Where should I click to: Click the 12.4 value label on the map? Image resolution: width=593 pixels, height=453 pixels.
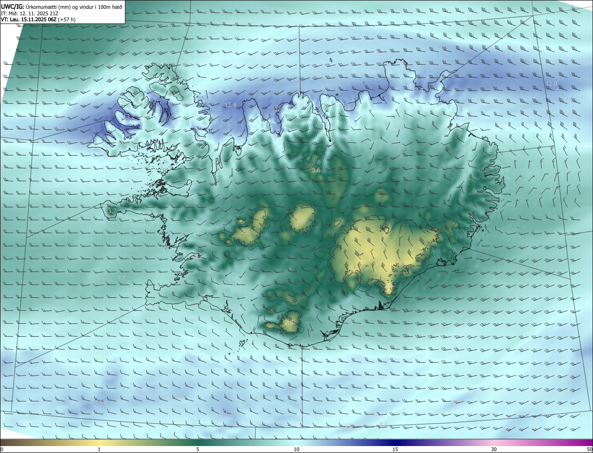coord(230,105)
